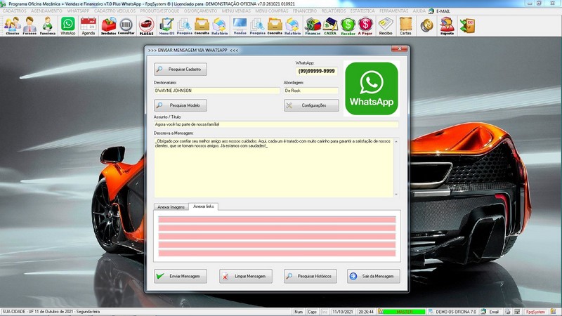
Task: Click the last pink link row
Action: [x=277, y=254]
